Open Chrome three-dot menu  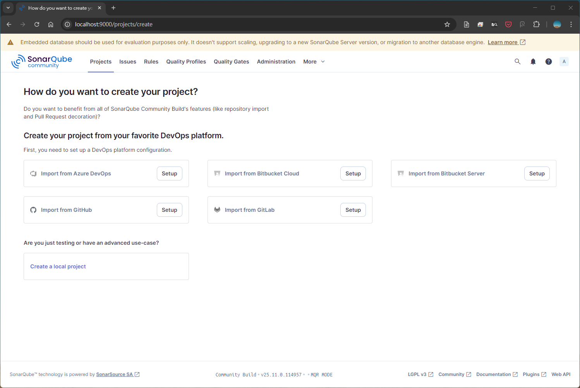click(x=571, y=24)
